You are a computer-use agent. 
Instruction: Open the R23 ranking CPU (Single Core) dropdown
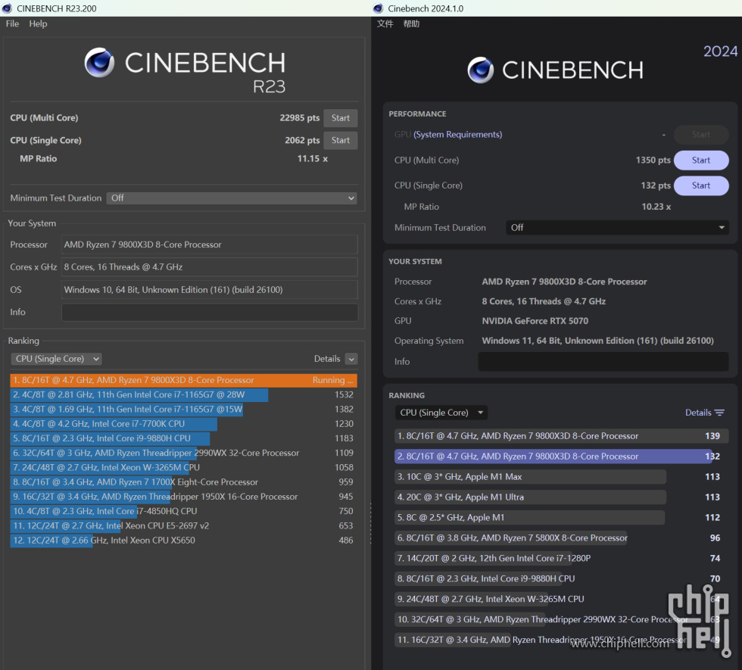[x=56, y=359]
